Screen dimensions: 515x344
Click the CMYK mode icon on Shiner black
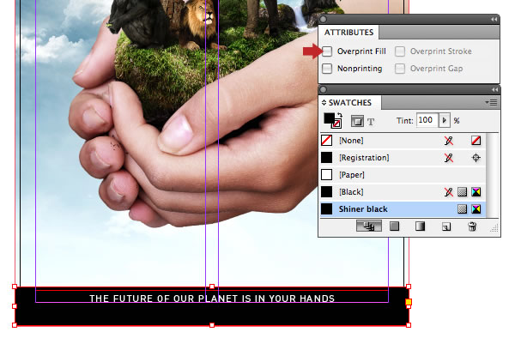tap(476, 209)
